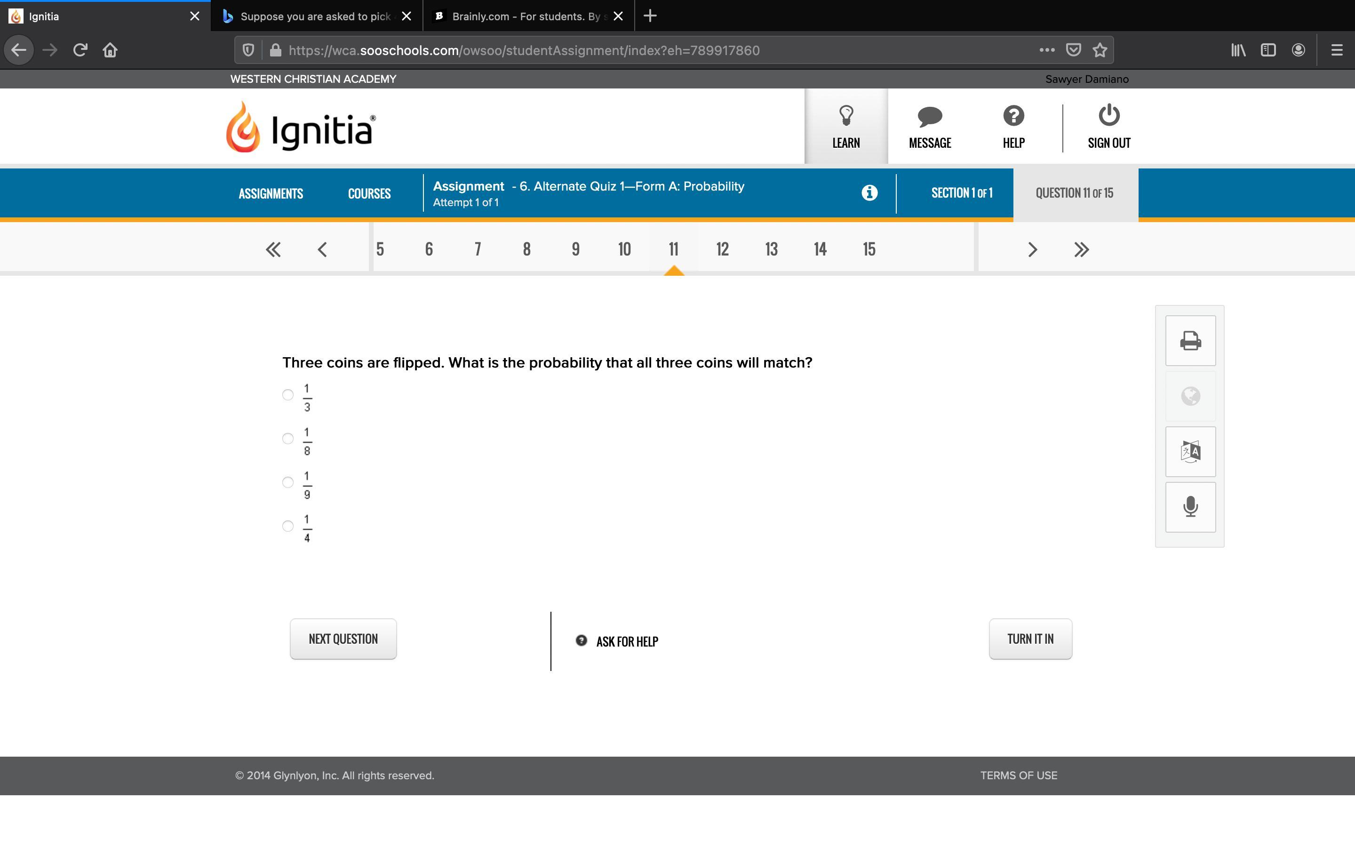Click the Next Question button
Image resolution: width=1355 pixels, height=847 pixels.
pyautogui.click(x=343, y=639)
